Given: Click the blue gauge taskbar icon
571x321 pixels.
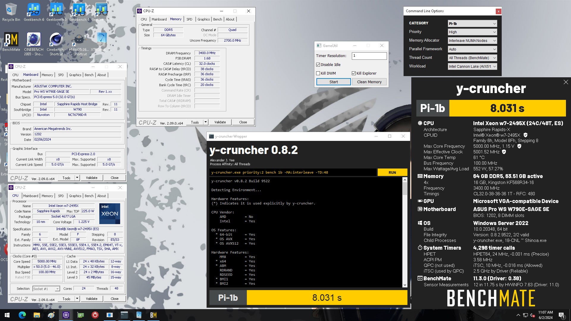Looking at the screenshot, I should pyautogui.click(x=139, y=315).
